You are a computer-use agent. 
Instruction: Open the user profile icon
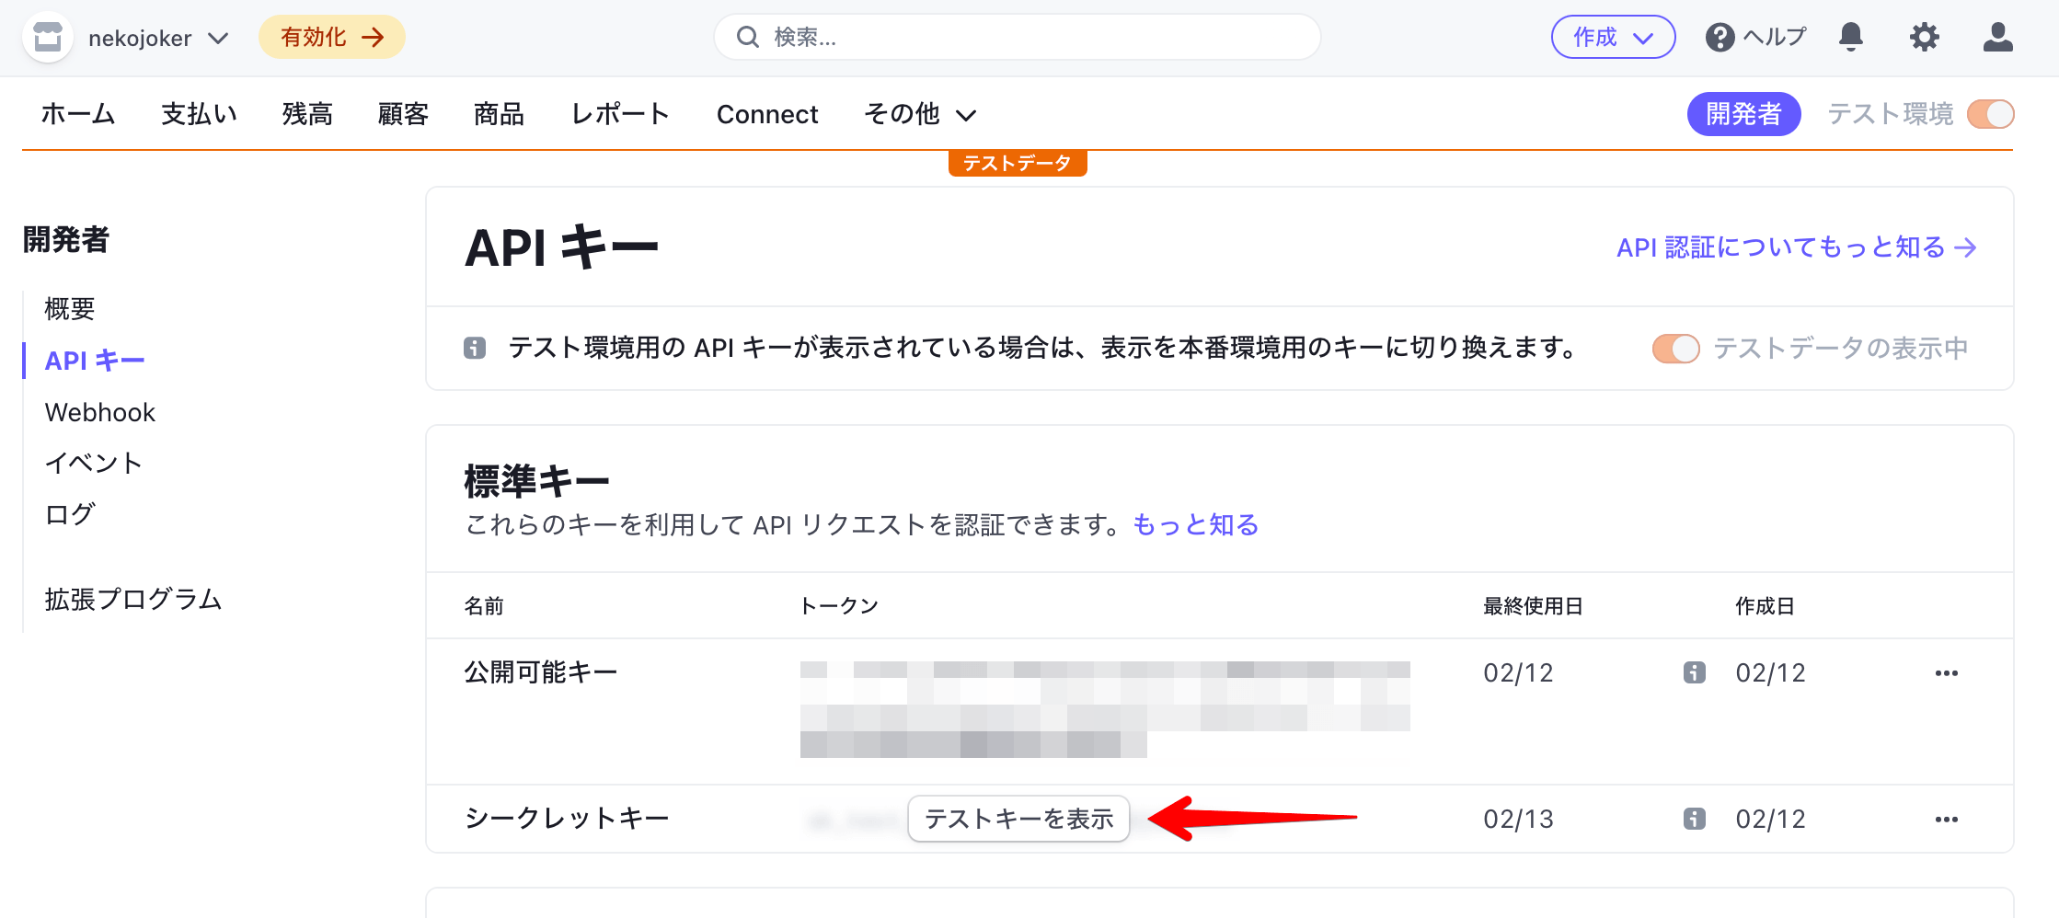1997,37
